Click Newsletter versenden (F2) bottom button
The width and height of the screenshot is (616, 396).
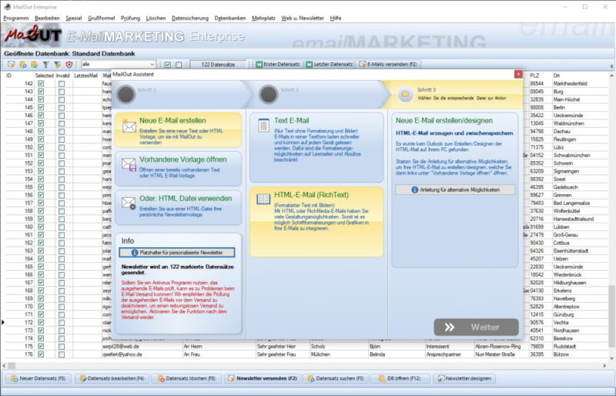click(263, 378)
